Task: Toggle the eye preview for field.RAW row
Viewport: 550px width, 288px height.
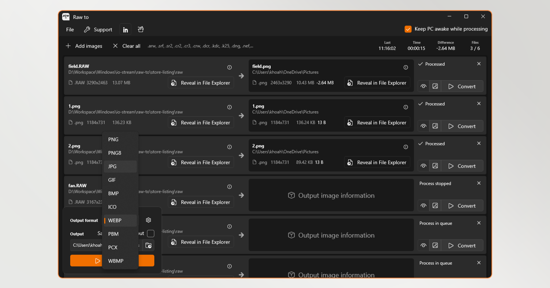Action: click(423, 87)
